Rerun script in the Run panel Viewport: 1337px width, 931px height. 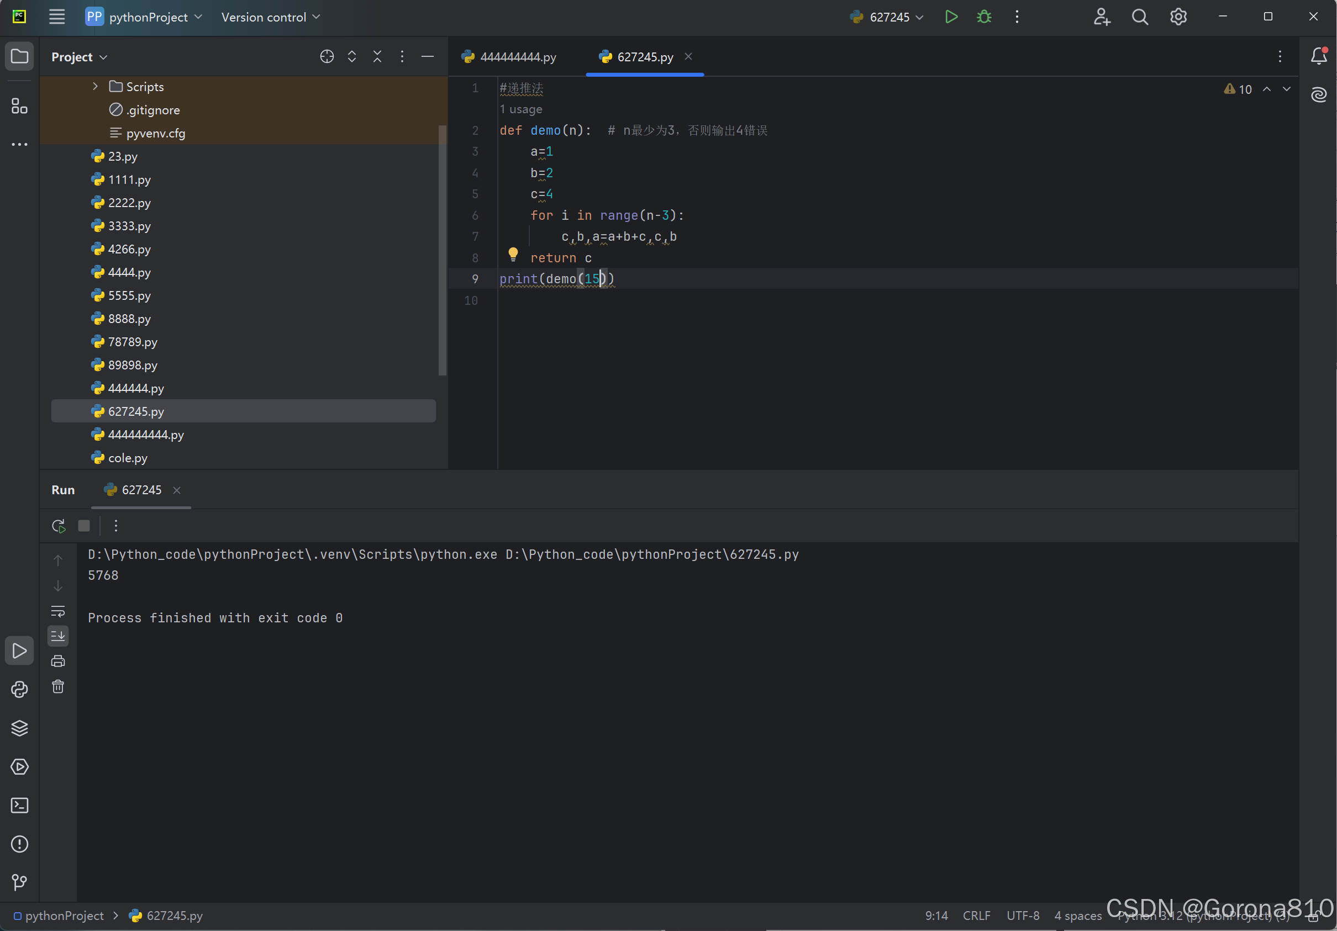[58, 526]
